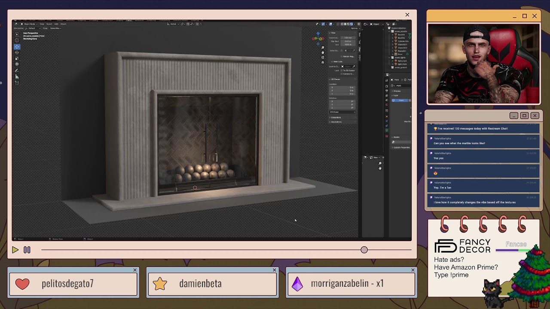Switch viewport to material preview shading
Viewport: 550px width, 309px height.
tap(348, 24)
